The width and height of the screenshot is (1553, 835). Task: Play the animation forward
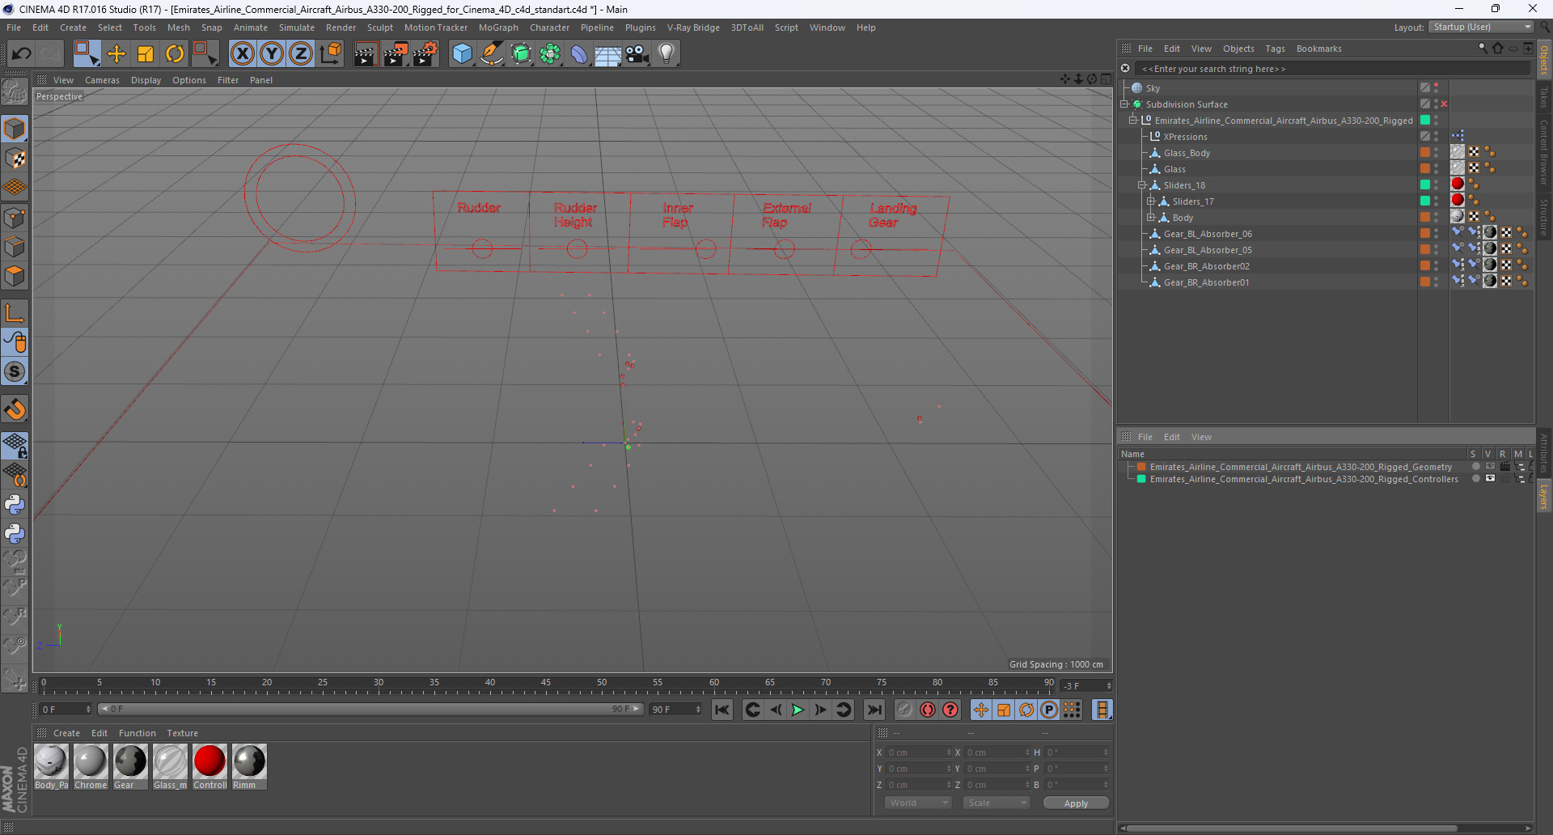point(798,710)
